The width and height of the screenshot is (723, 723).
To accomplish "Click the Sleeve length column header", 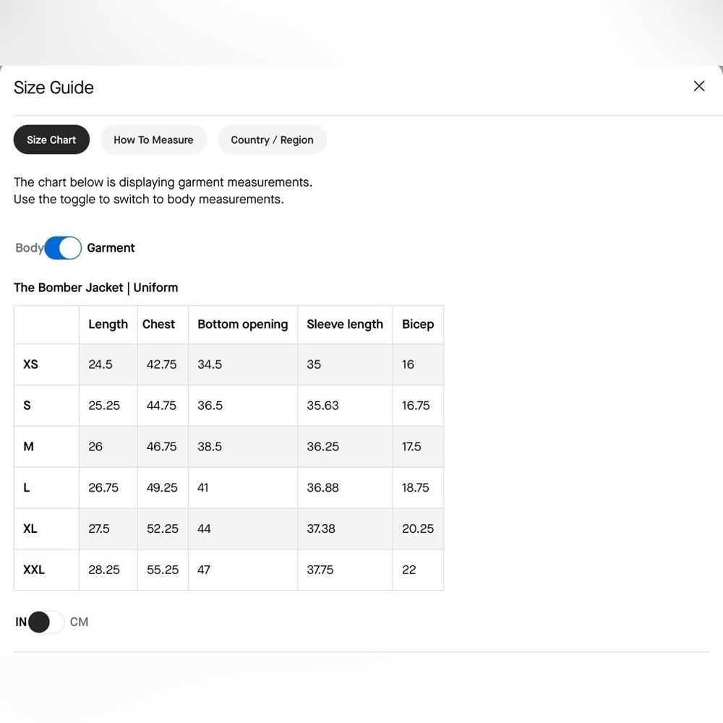I will (x=344, y=325).
